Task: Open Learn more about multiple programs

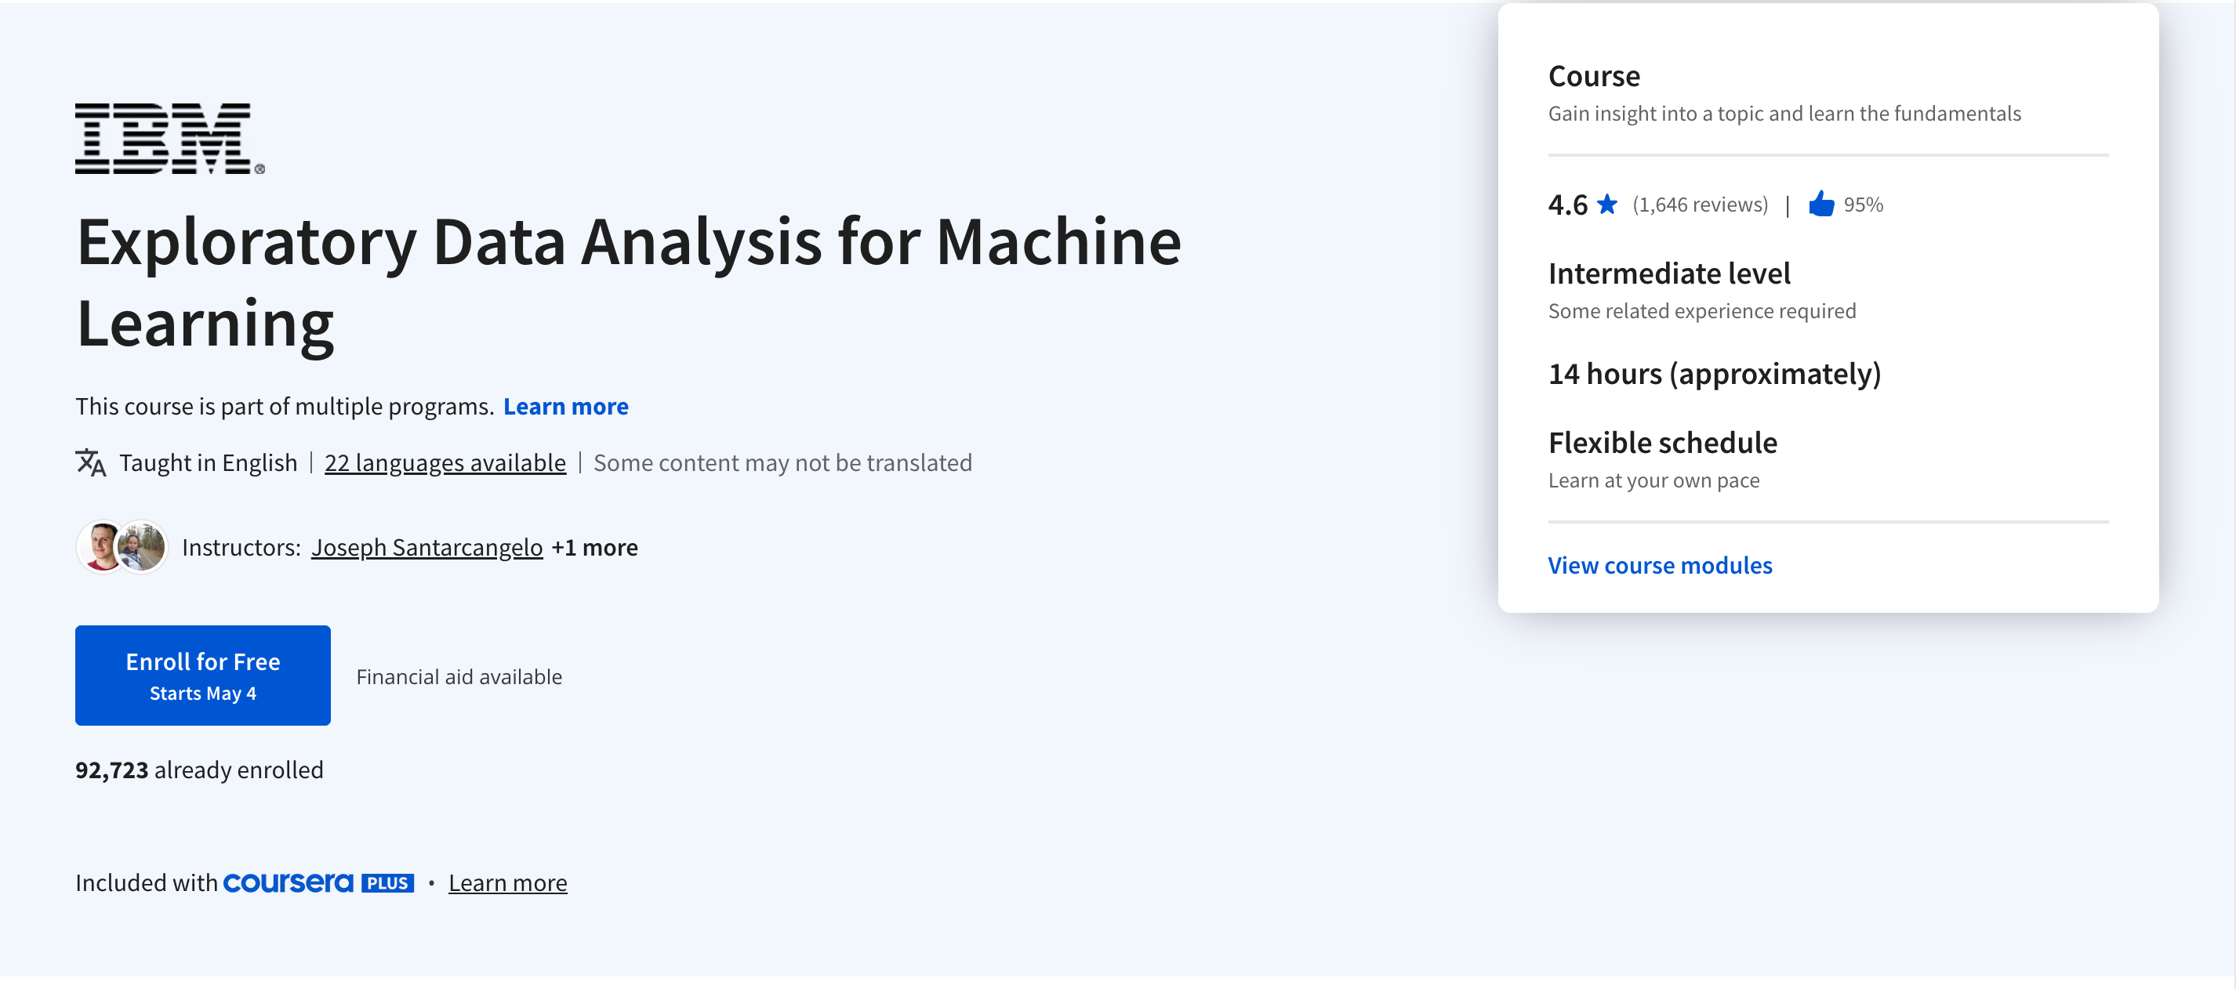Action: point(566,406)
